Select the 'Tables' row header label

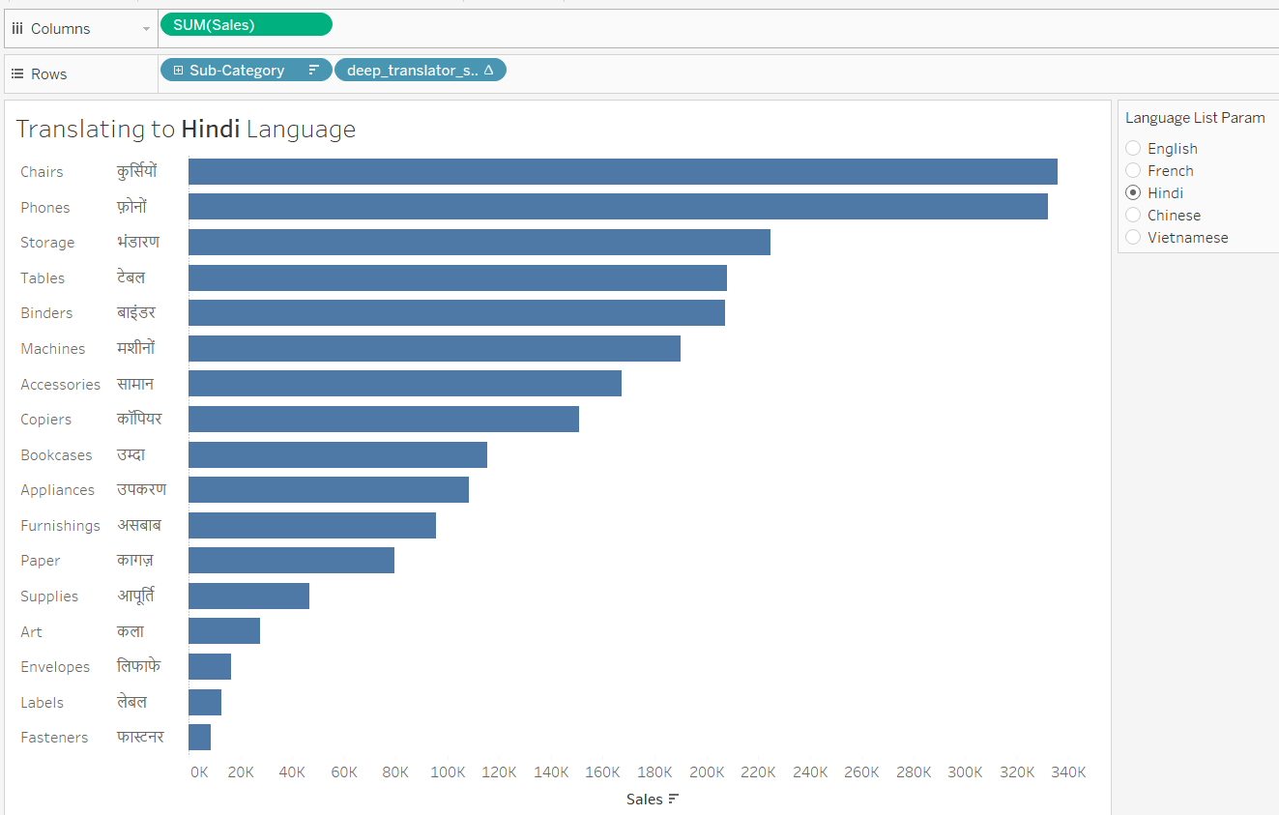(x=43, y=278)
